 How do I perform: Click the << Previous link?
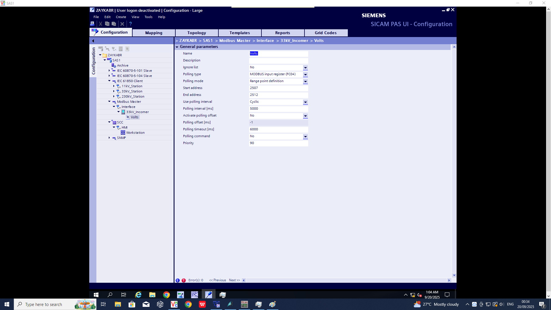pyautogui.click(x=218, y=280)
